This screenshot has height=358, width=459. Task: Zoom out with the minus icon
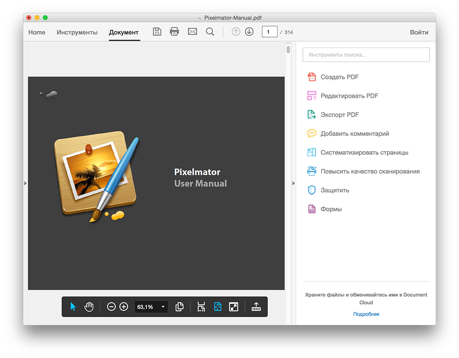(x=111, y=307)
